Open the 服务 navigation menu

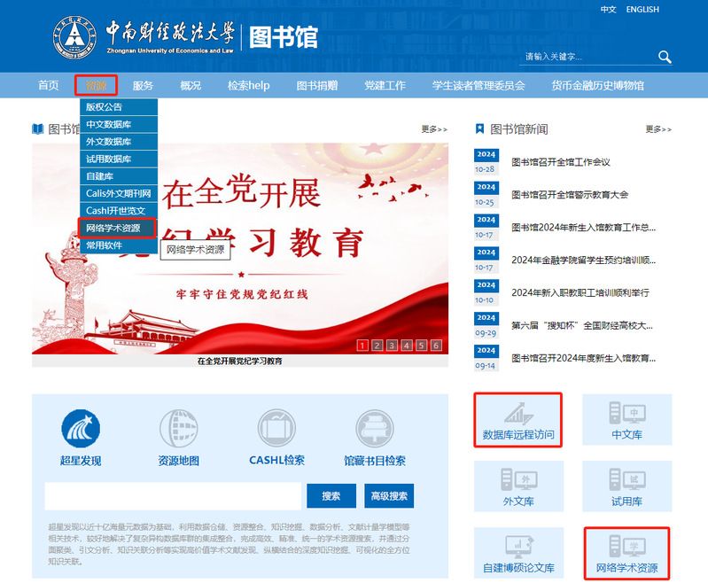click(143, 86)
